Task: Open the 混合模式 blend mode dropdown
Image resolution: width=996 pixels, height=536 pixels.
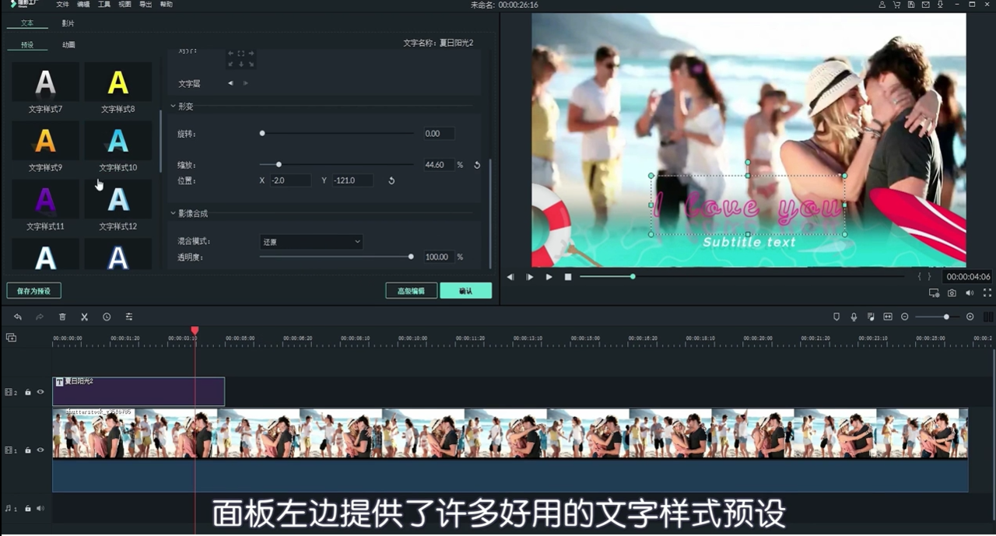Action: [310, 241]
